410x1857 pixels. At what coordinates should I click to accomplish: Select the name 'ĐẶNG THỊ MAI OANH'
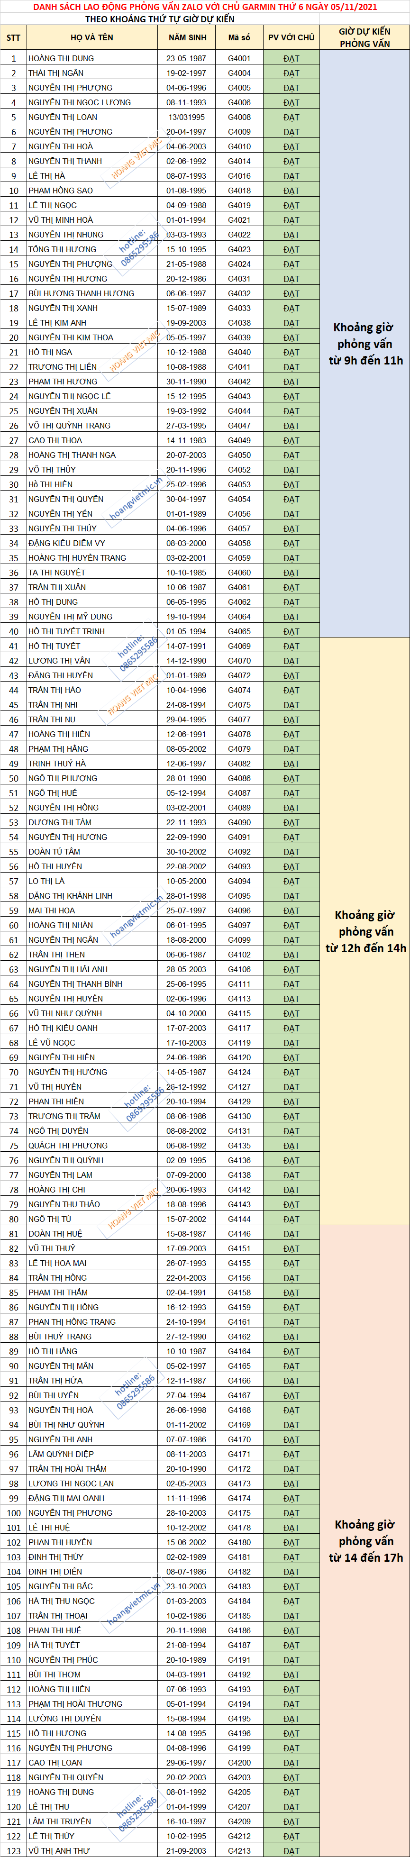pyautogui.click(x=66, y=1499)
